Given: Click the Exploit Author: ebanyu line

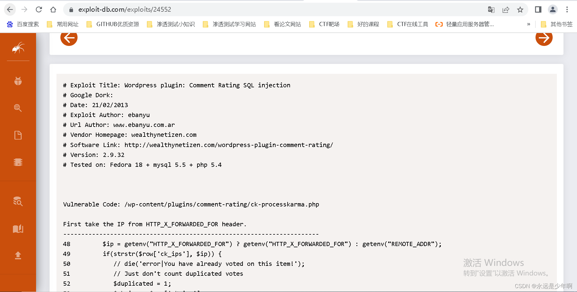Looking at the screenshot, I should click(x=106, y=115).
